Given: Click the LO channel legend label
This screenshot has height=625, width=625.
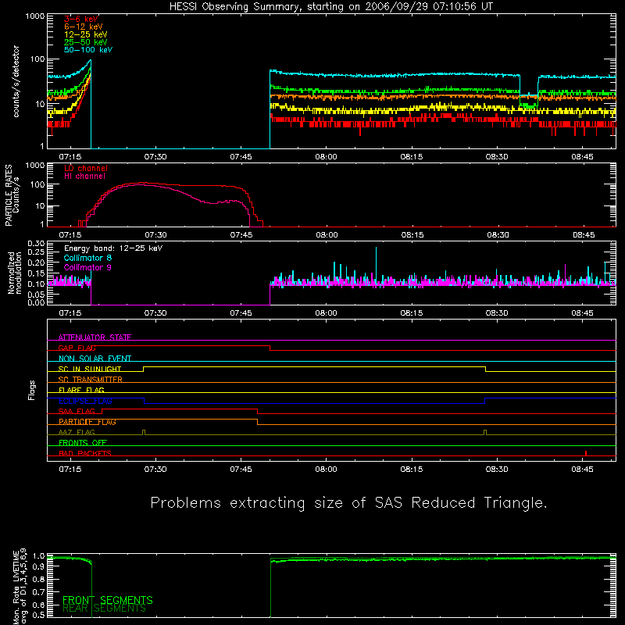Looking at the screenshot, I should click(x=86, y=168).
